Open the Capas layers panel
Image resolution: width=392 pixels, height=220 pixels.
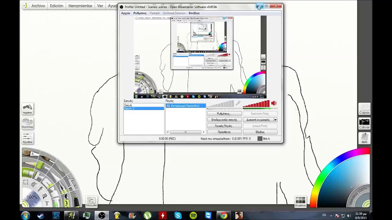(364, 109)
